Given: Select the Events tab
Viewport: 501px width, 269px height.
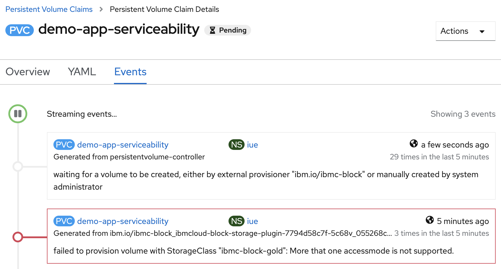Looking at the screenshot, I should point(130,72).
